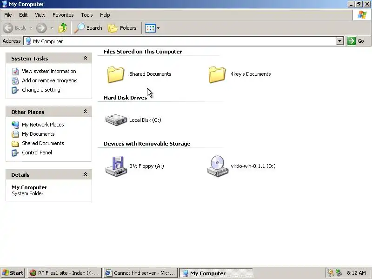Open the File menu
The width and height of the screenshot is (372, 279).
point(8,15)
